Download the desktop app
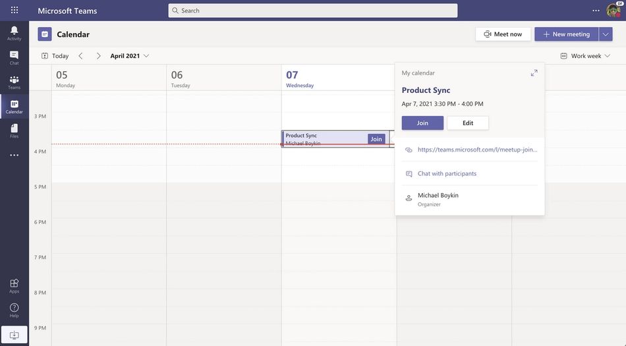Screen dimensions: 626x346 tap(14, 334)
